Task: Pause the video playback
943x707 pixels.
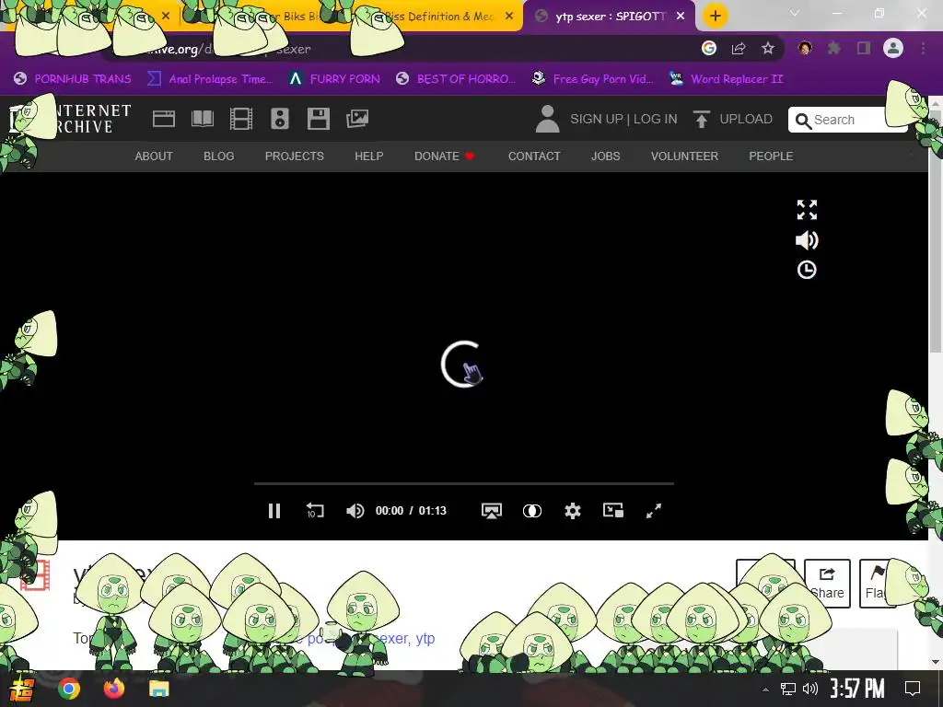Action: click(274, 511)
